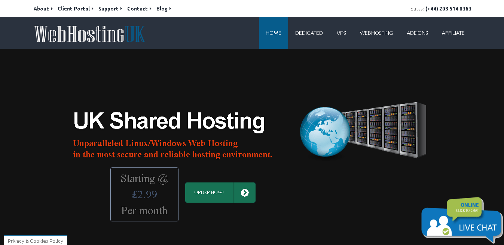Image resolution: width=504 pixels, height=245 pixels.
Task: Click the 'in the most secure and reliable' line
Action: pyautogui.click(x=173, y=154)
